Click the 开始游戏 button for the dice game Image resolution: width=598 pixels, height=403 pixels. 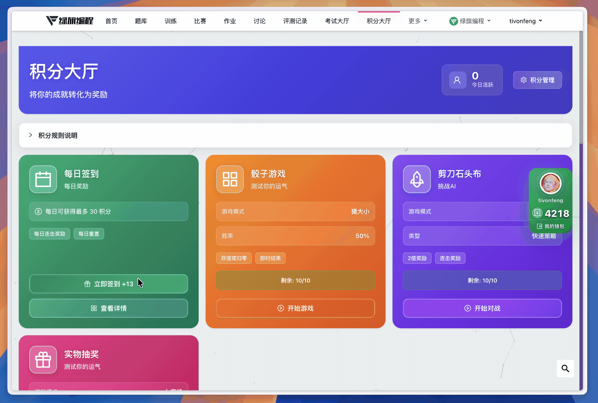pyautogui.click(x=295, y=308)
